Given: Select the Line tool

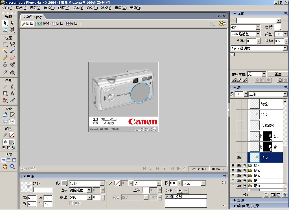Looking at the screenshot, I should pos(5,86).
